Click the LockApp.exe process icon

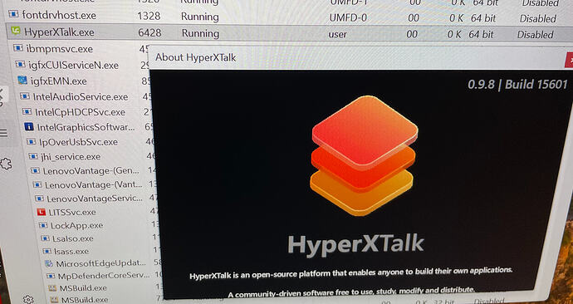click(43, 225)
